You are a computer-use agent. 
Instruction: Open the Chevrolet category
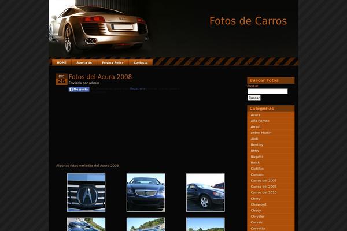(259, 204)
